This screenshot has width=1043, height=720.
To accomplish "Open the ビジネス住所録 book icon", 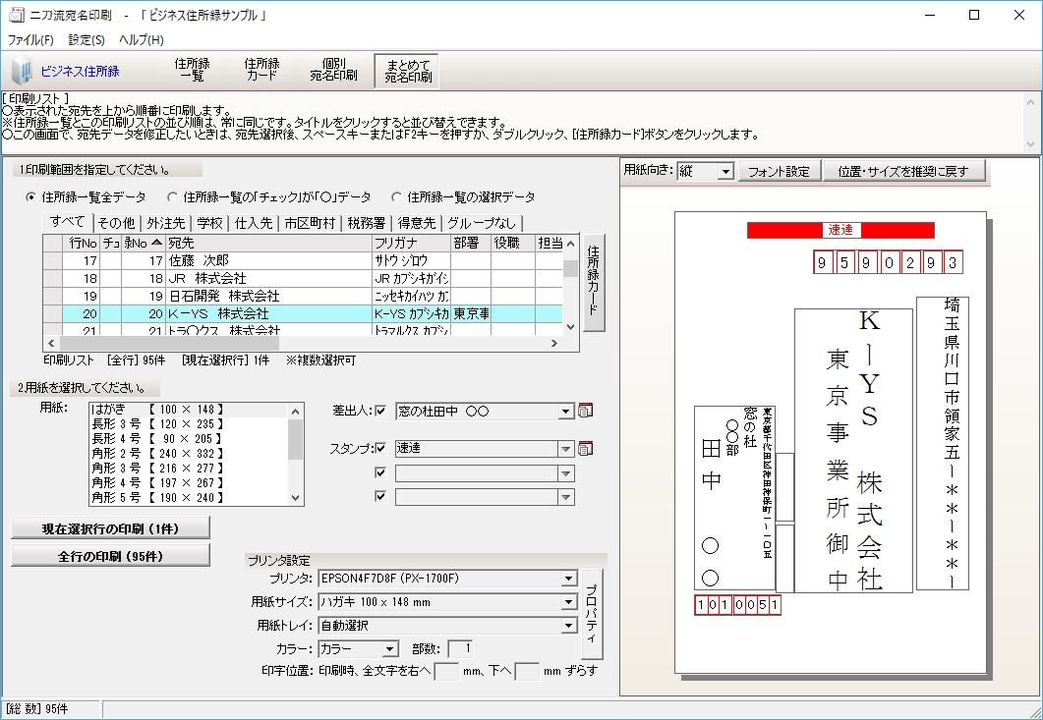I will (x=22, y=70).
